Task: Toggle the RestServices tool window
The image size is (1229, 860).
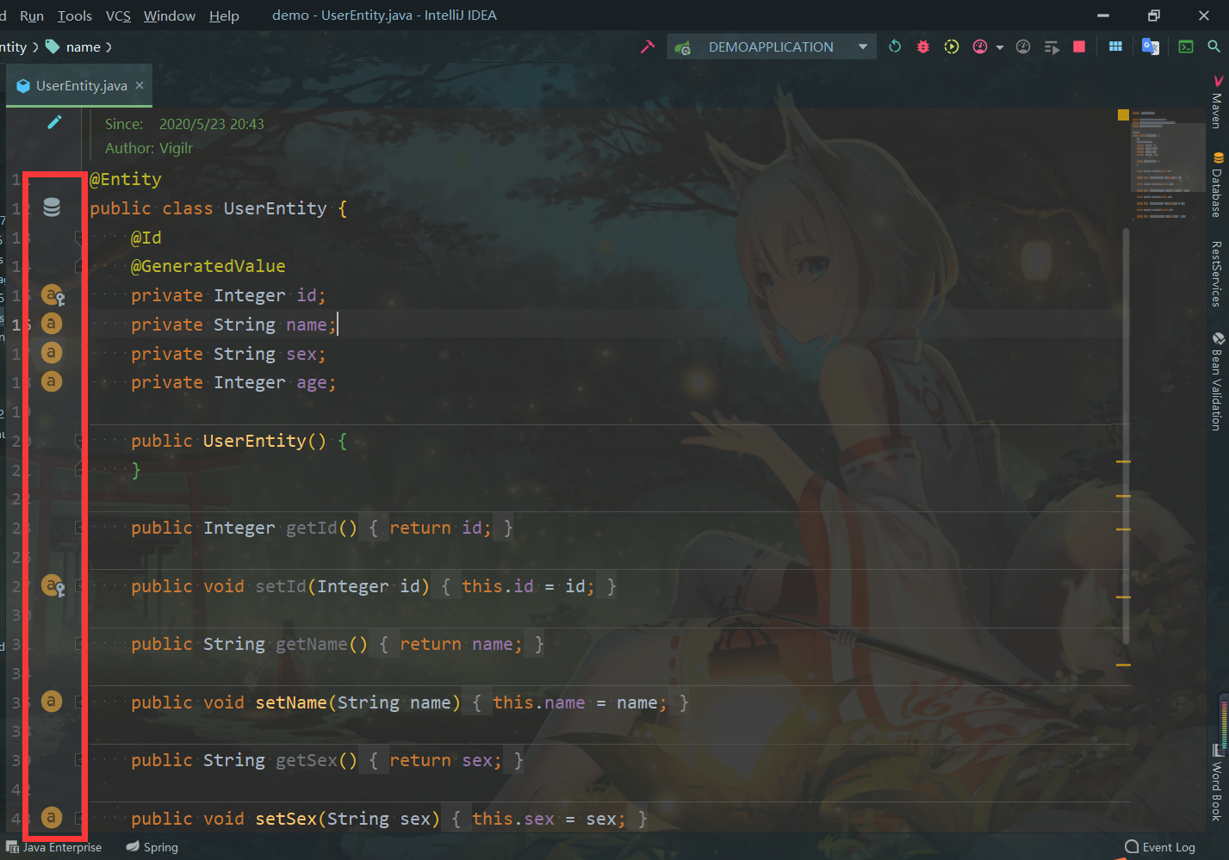Action: (1217, 274)
